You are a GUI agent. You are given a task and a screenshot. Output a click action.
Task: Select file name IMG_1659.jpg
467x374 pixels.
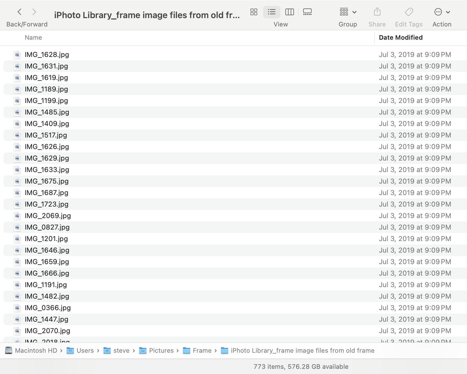pos(47,262)
